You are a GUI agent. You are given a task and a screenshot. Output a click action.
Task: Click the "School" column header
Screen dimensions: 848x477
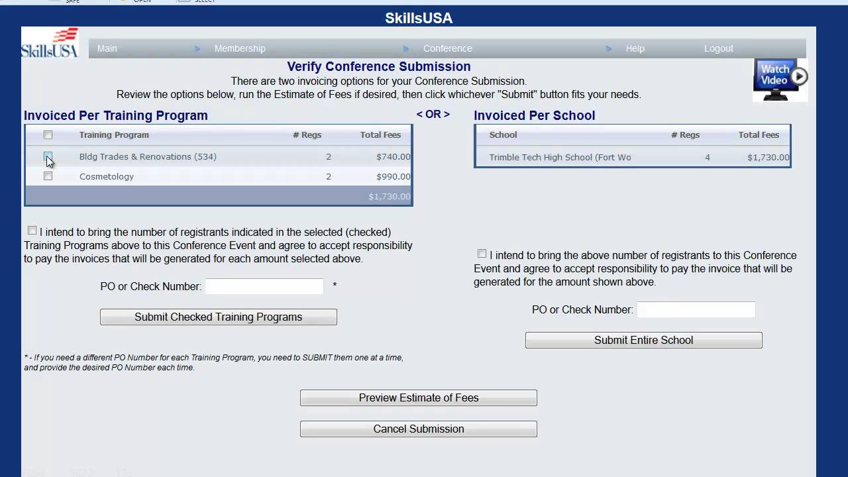pos(503,135)
